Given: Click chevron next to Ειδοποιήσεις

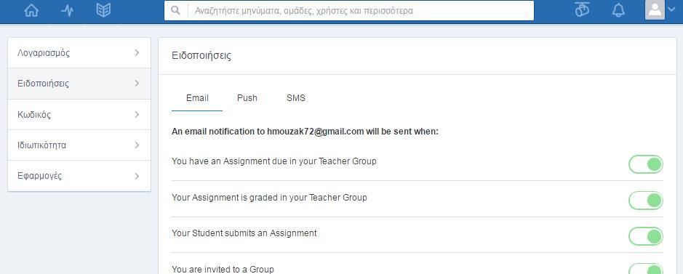Looking at the screenshot, I should pyautogui.click(x=137, y=84).
